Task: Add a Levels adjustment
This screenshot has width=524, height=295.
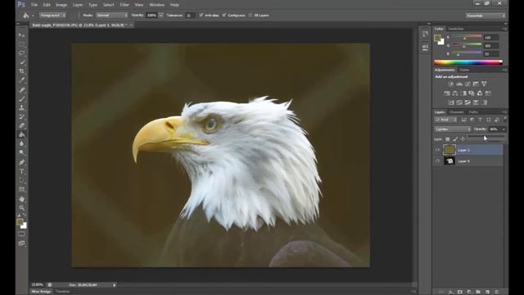Action: 459,84
